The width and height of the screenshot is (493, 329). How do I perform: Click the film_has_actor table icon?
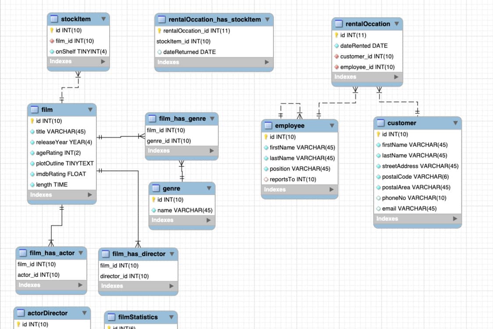pyautogui.click(x=23, y=253)
